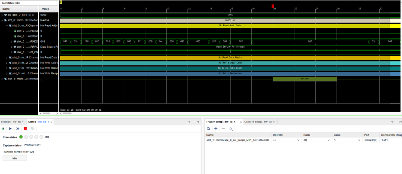Click the yellow cursor flag at sample 0
The width and height of the screenshot is (402, 174).
point(61,2)
